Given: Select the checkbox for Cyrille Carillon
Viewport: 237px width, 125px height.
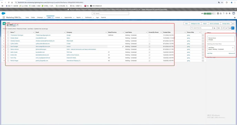Looking at the screenshot, I should [x=8, y=43].
